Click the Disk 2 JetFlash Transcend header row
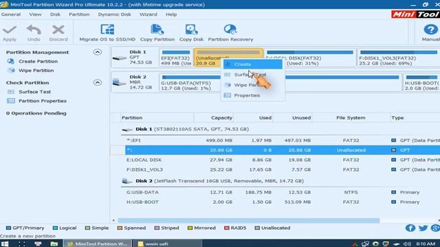 pyautogui.click(x=280, y=181)
